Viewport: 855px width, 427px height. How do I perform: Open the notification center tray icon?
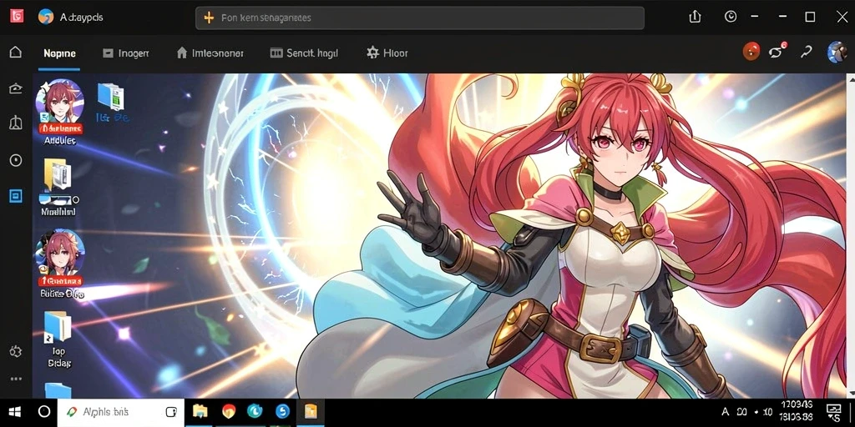pyautogui.click(x=834, y=412)
